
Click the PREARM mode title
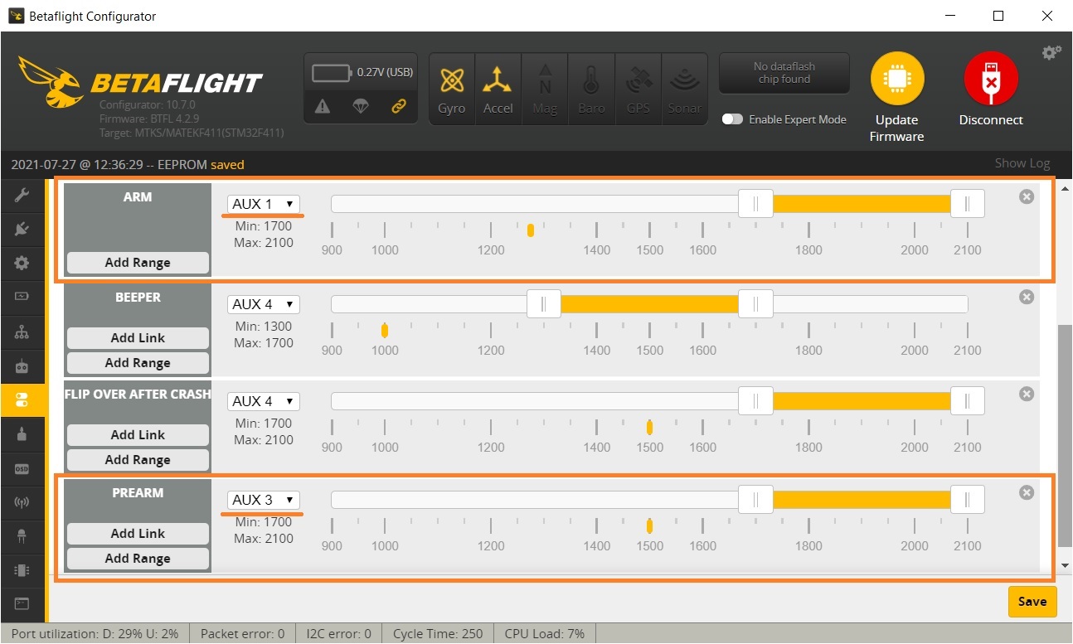[138, 493]
